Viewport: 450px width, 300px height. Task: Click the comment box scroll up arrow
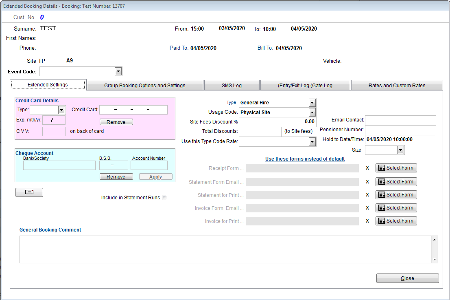pyautogui.click(x=435, y=240)
